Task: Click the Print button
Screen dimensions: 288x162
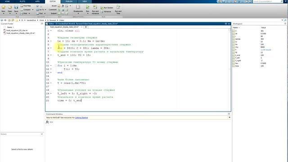Action: (24, 13)
